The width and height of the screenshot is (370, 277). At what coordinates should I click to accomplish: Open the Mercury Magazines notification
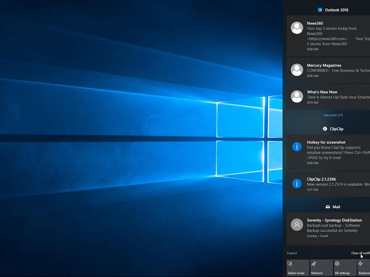tap(328, 70)
